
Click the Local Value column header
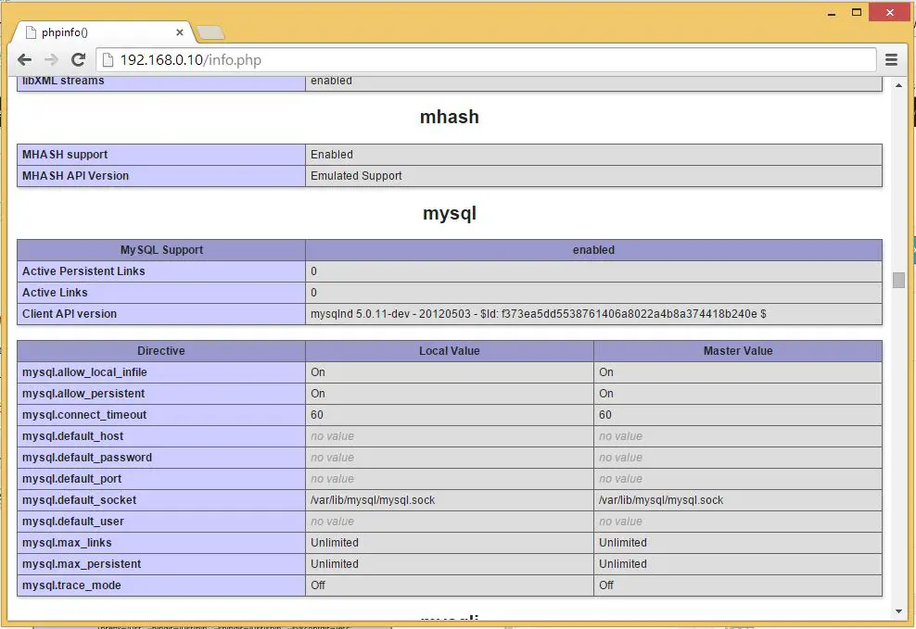point(450,351)
